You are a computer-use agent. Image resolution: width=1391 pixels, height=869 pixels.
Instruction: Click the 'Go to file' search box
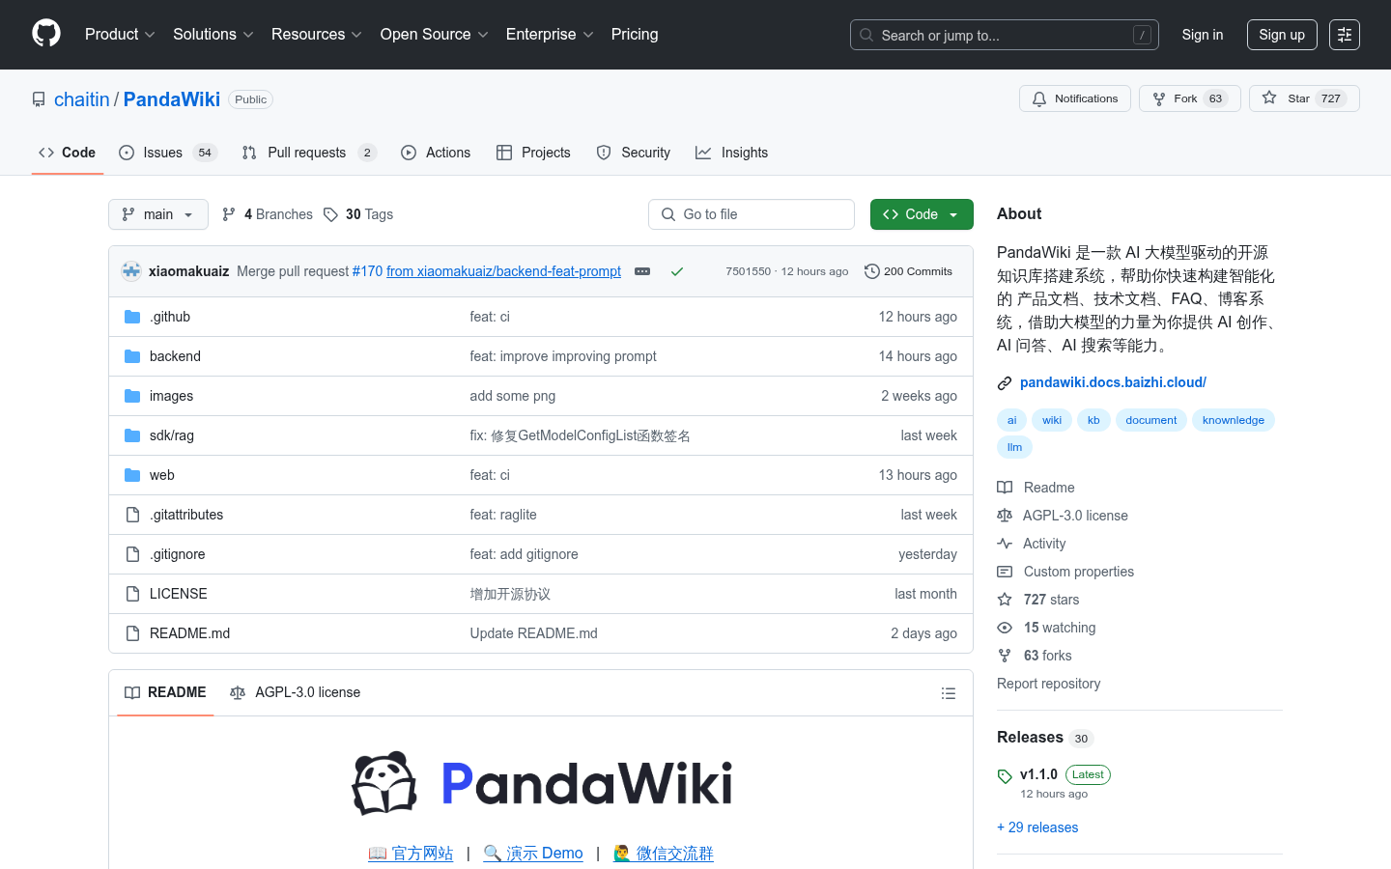click(x=752, y=213)
